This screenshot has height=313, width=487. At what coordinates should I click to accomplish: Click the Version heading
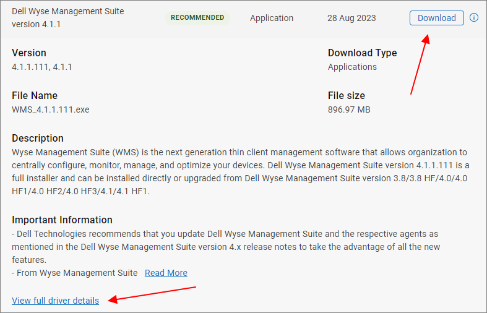pyautogui.click(x=29, y=53)
